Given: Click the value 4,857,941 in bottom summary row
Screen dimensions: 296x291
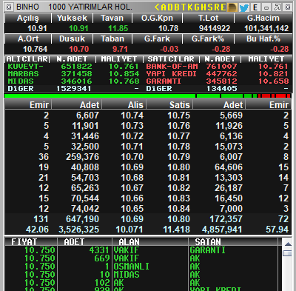Looking at the screenshot, I should 222,230.
